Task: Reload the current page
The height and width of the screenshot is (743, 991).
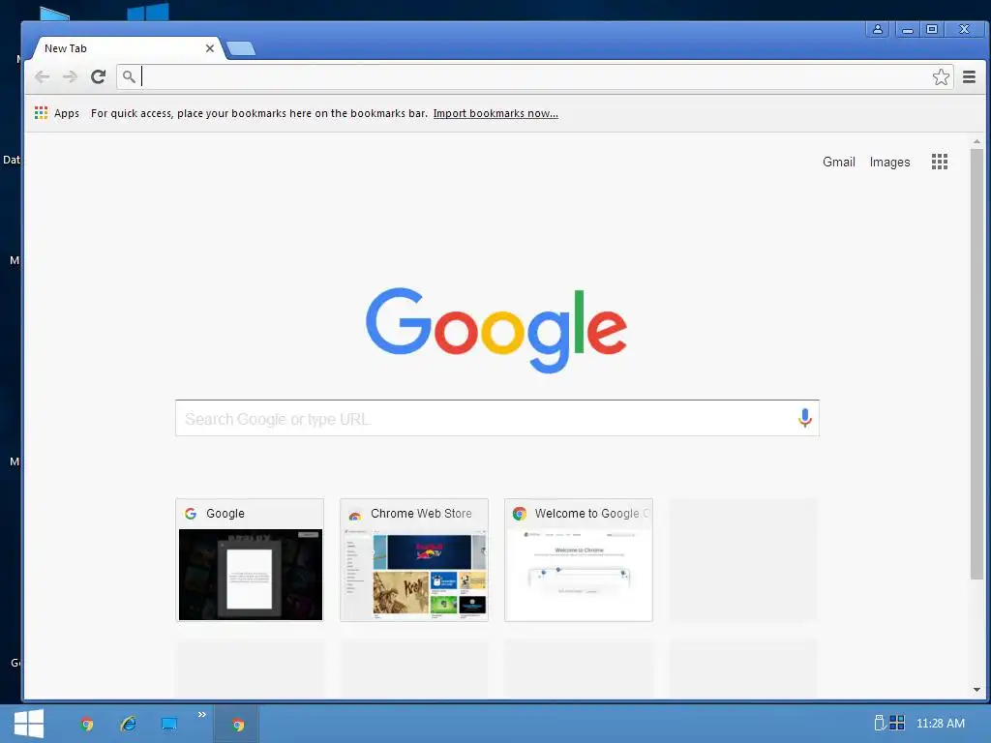Action: tap(98, 77)
